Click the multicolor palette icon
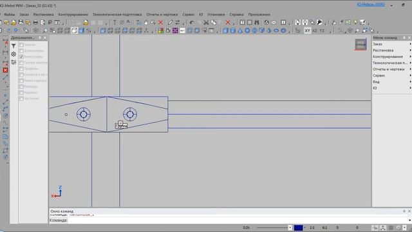The image size is (412, 232). pos(160,31)
